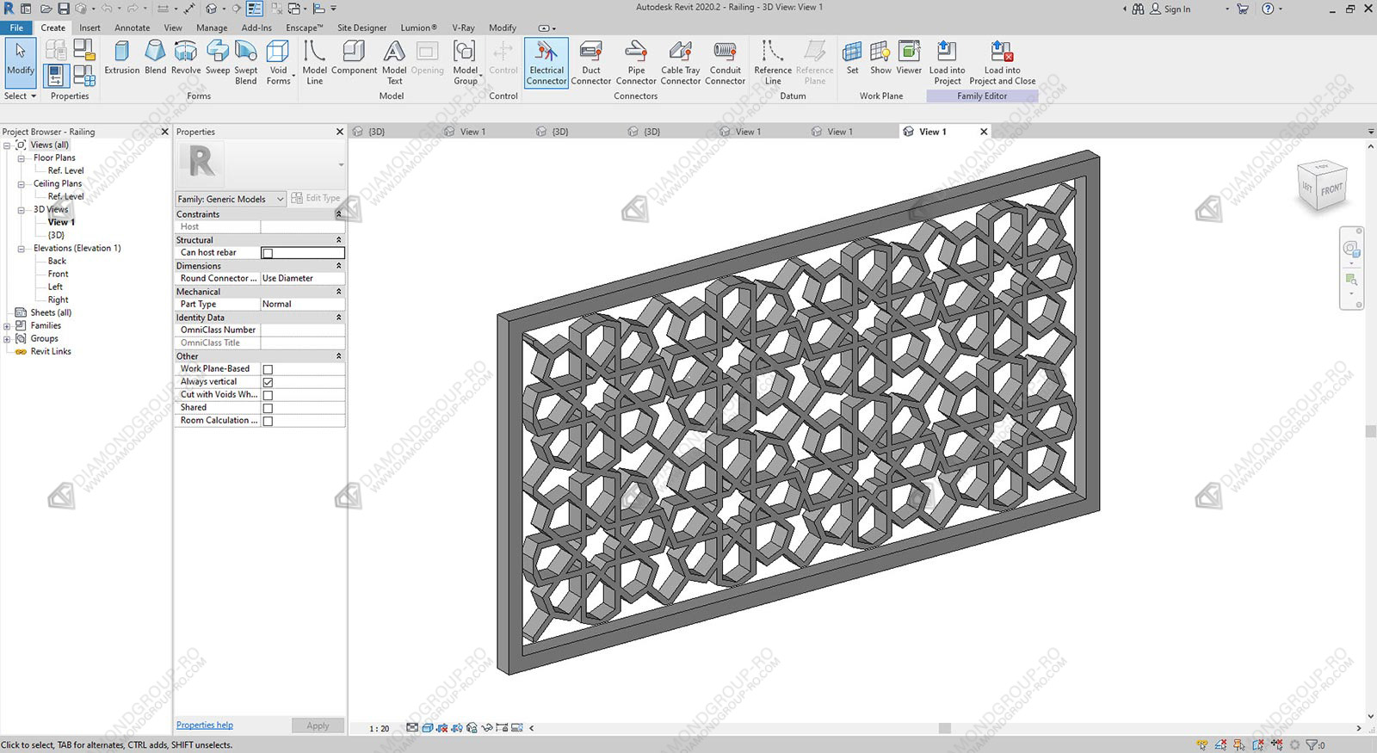The height and width of the screenshot is (753, 1377).
Task: Open the Add-Ins ribbon tab
Action: [x=256, y=28]
